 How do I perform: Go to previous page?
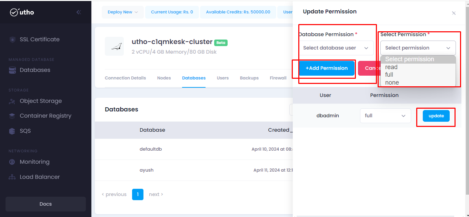(x=114, y=194)
